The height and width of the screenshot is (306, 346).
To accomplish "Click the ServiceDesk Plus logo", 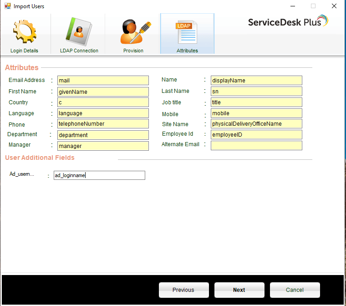I will (288, 21).
